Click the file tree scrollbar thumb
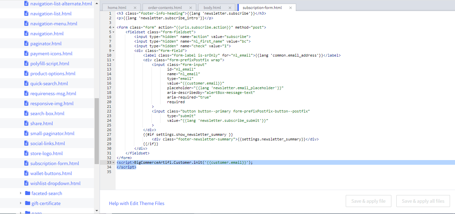Screen dimensions: 455x214 pos(97,131)
